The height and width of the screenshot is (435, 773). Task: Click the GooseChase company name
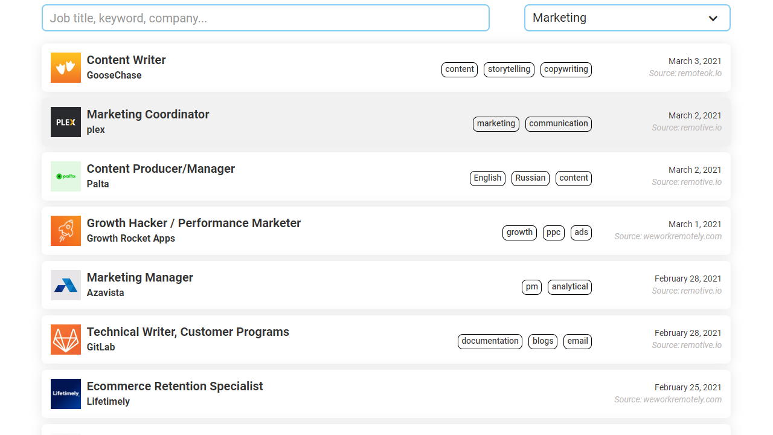point(114,76)
